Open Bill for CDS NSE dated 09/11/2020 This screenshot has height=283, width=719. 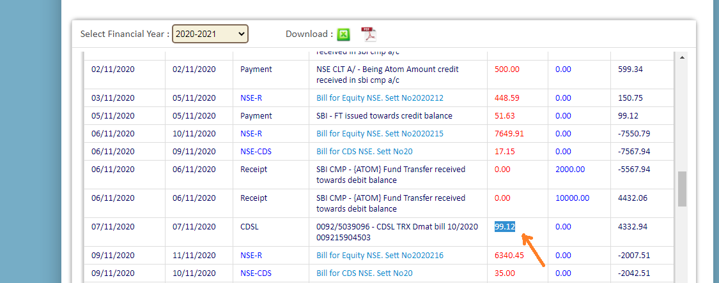(364, 273)
